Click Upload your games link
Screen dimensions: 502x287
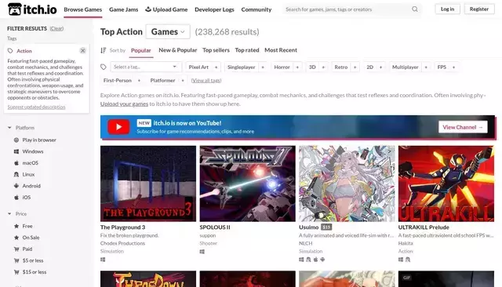(x=124, y=104)
